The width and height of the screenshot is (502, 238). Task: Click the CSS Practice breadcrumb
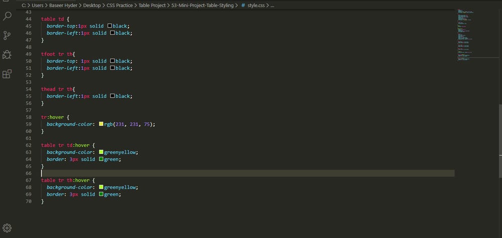(119, 6)
